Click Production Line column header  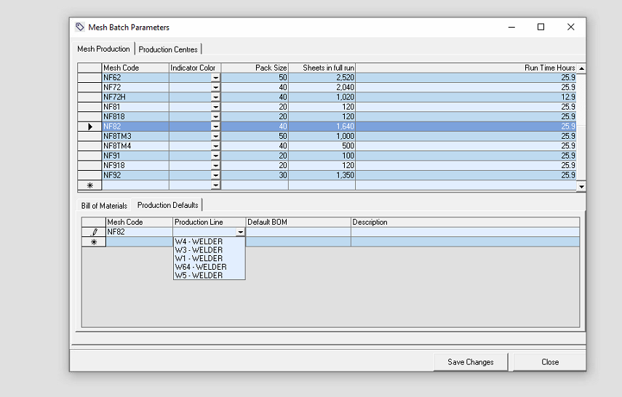[210, 222]
